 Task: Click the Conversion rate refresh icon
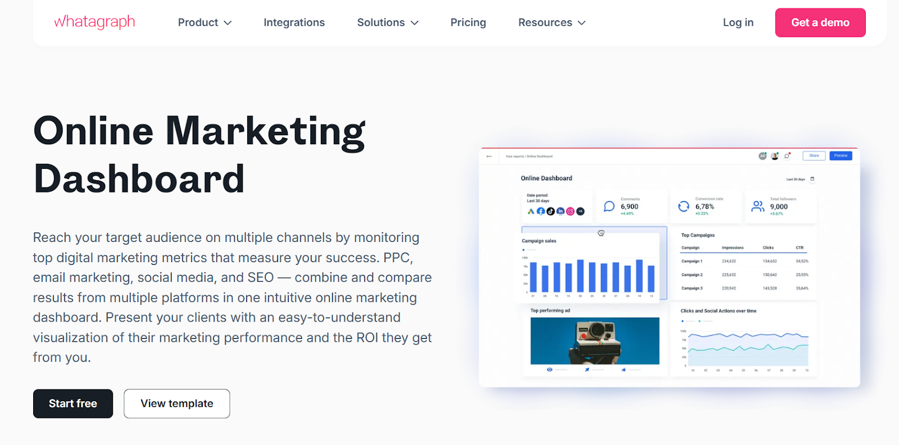tap(684, 207)
